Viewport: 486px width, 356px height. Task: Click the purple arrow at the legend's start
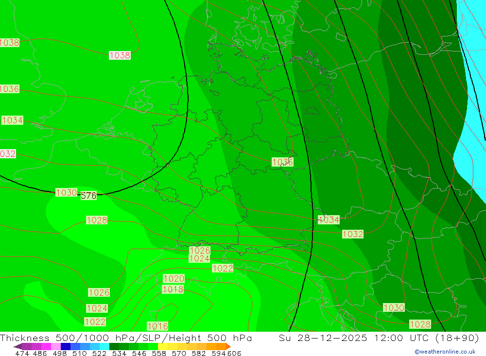pyautogui.click(x=17, y=346)
